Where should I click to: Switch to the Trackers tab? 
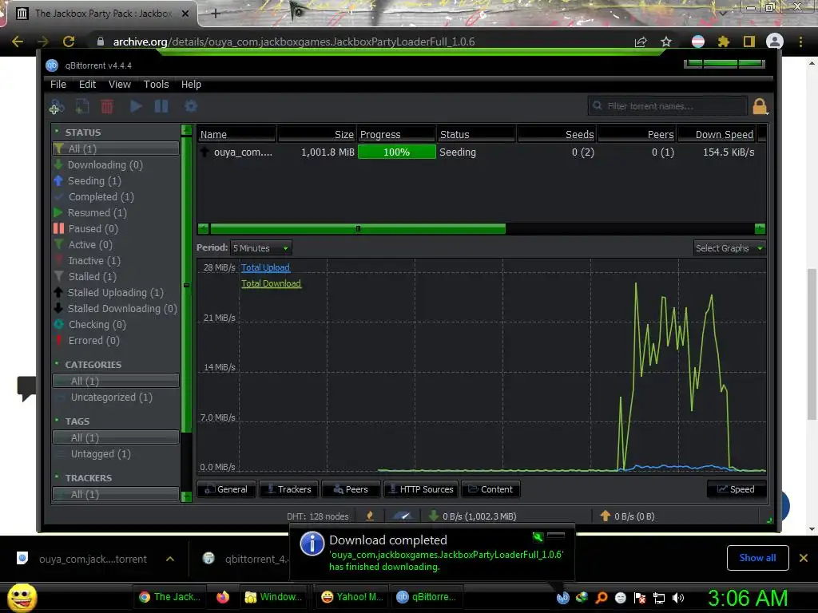pos(289,489)
